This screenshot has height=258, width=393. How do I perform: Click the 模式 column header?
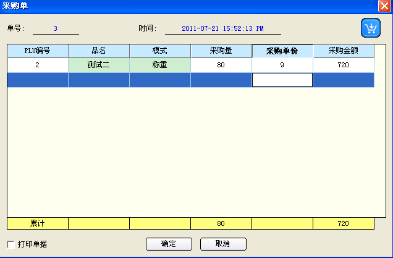point(160,51)
